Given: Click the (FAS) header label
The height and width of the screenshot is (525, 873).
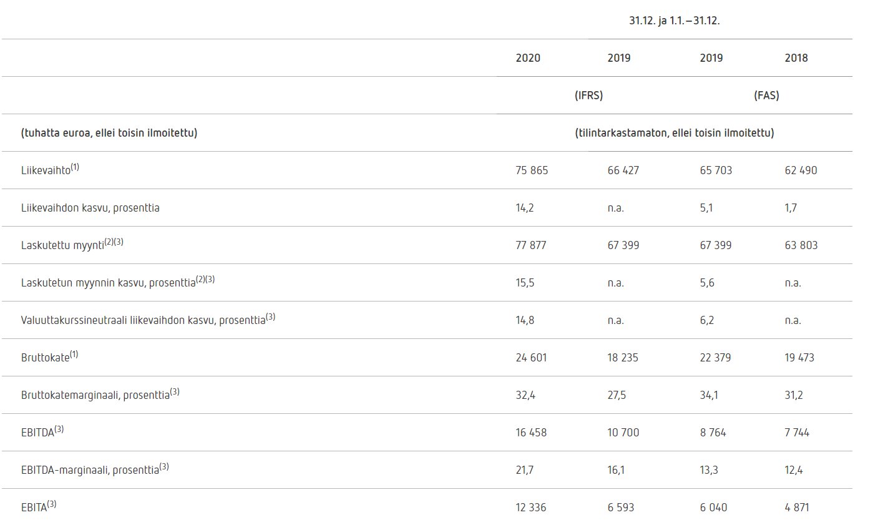Looking at the screenshot, I should tap(766, 96).
